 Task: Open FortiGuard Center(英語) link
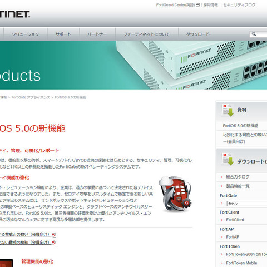pyautogui.click(x=175, y=5)
